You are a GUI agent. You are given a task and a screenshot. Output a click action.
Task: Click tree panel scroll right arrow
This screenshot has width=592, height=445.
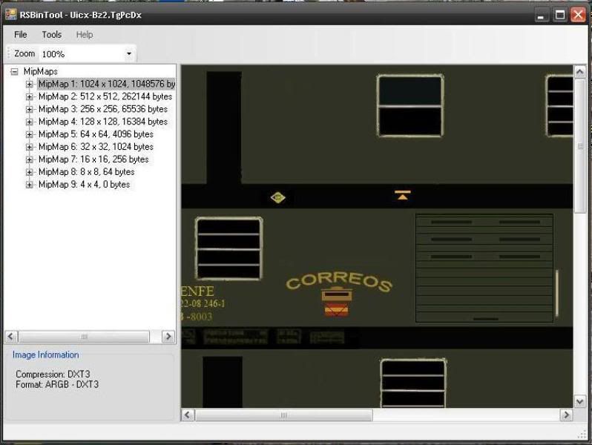tap(168, 336)
